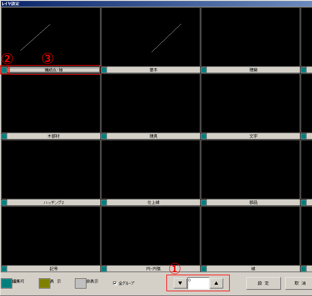Toggle state square of 記号 layer
Viewport: 312px width, 296px height.
[4, 269]
